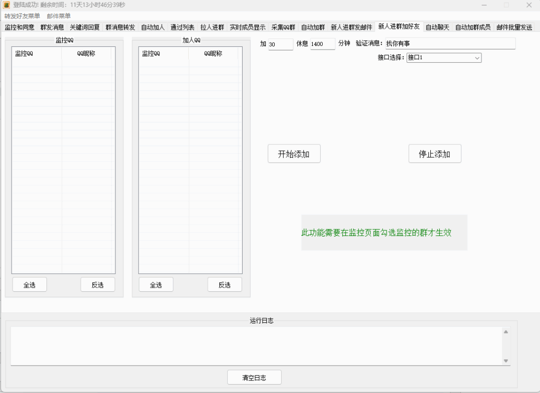
Task: Switch to the 通过列表 tab
Action: [182, 27]
